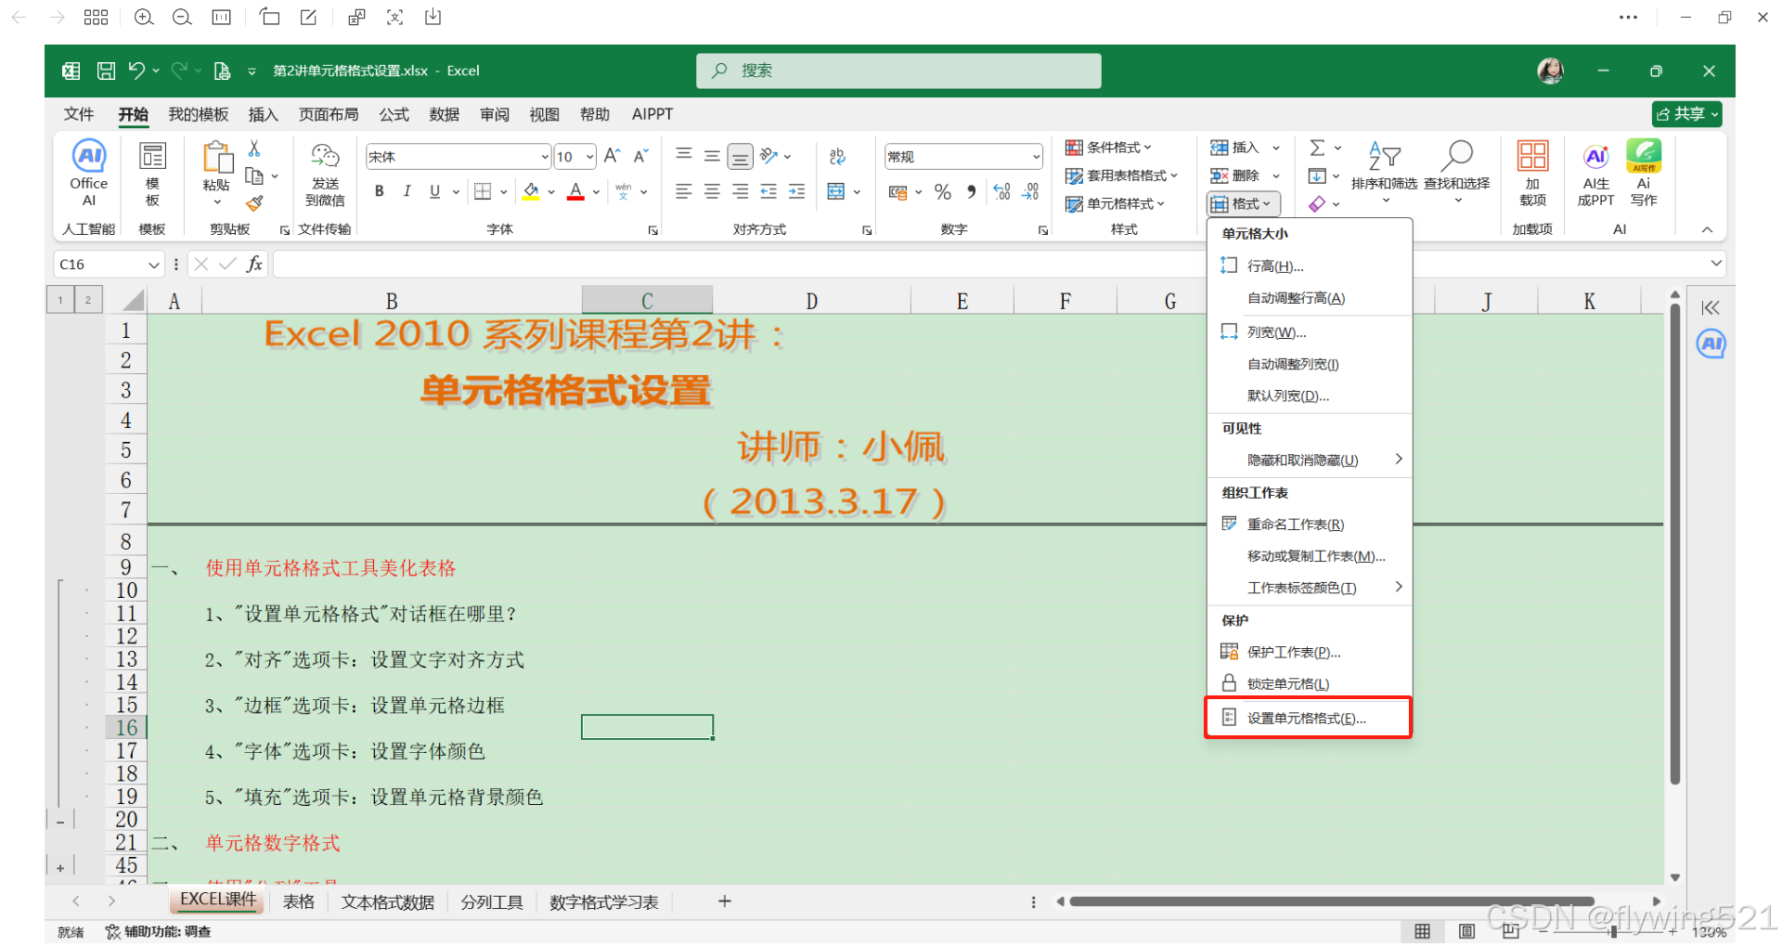Viewport: 1782px width, 947px height.
Task: Decrease decimal places
Action: [1030, 191]
